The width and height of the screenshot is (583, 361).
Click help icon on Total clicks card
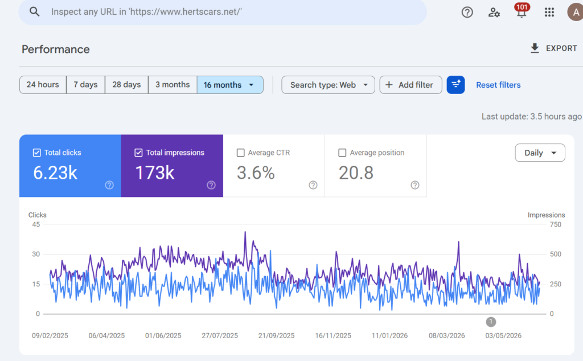109,185
